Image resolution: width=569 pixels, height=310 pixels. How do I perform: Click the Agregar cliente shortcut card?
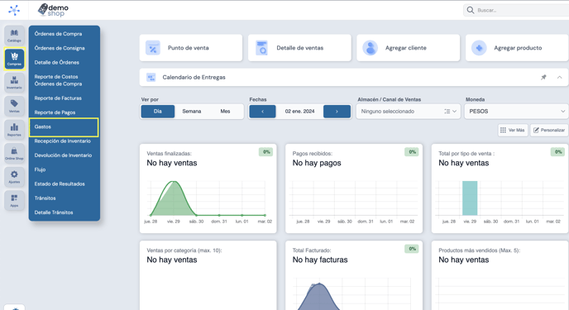tap(409, 48)
